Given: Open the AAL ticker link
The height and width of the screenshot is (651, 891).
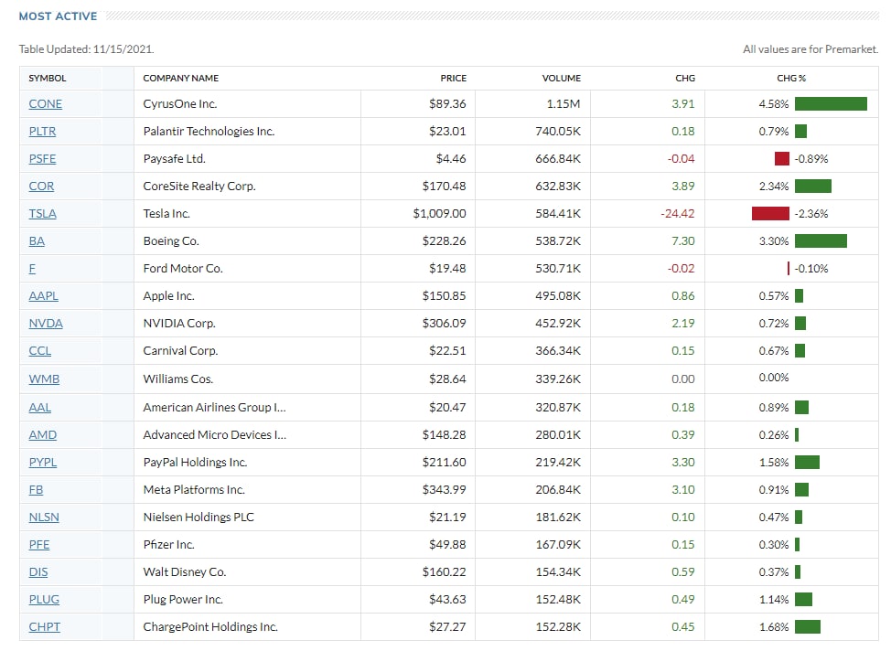Looking at the screenshot, I should pyautogui.click(x=39, y=407).
